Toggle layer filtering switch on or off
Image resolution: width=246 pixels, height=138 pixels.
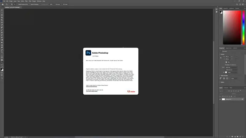tap(240, 90)
